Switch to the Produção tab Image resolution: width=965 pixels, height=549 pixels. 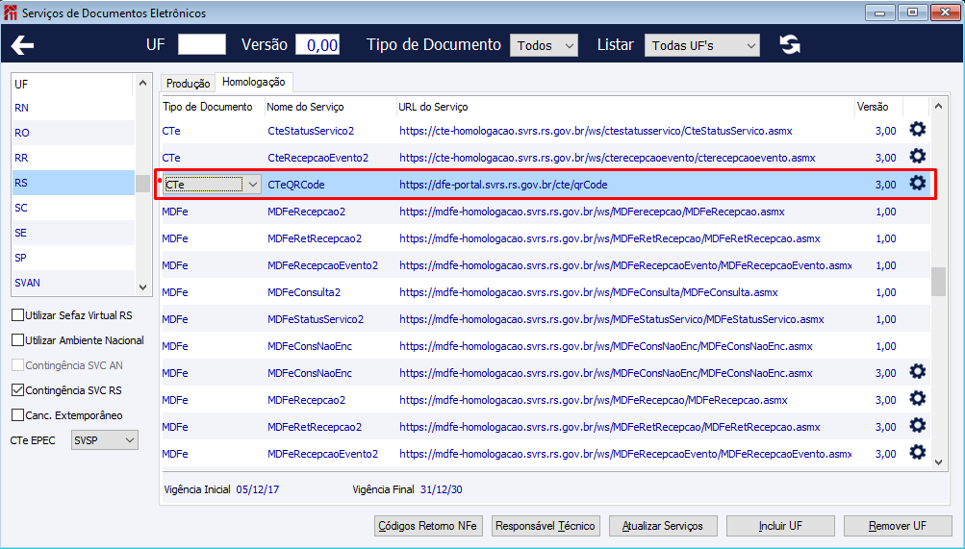(188, 84)
